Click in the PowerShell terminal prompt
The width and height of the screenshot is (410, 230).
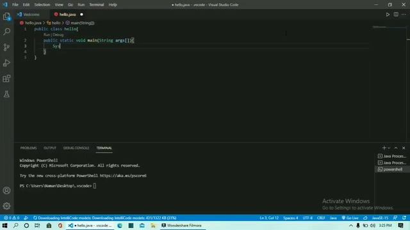[95, 186]
